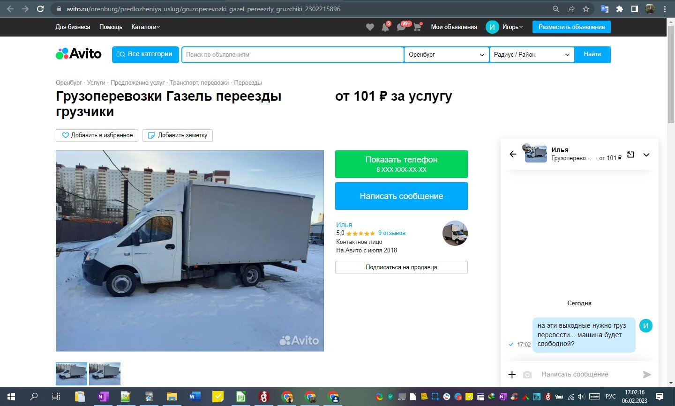Open the 9 отзывов reviews link
Viewport: 675px width, 406px height.
(x=392, y=233)
